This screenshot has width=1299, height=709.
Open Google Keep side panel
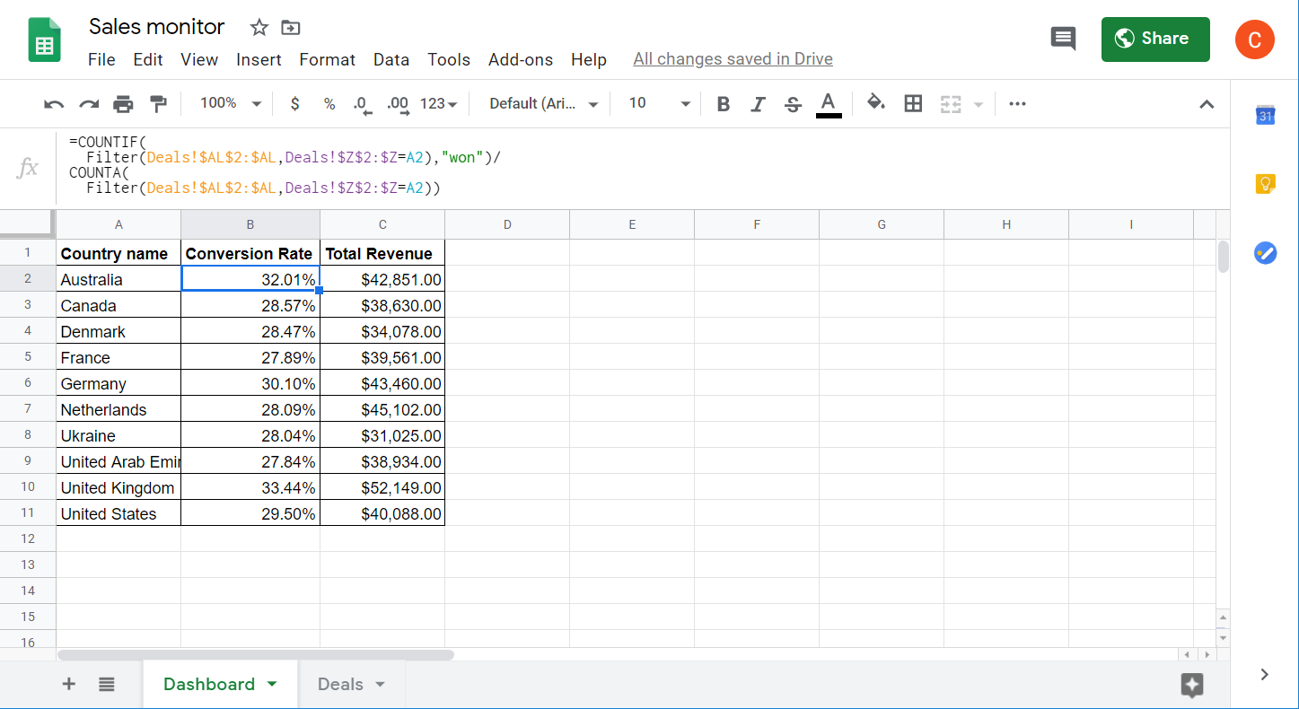[x=1265, y=183]
